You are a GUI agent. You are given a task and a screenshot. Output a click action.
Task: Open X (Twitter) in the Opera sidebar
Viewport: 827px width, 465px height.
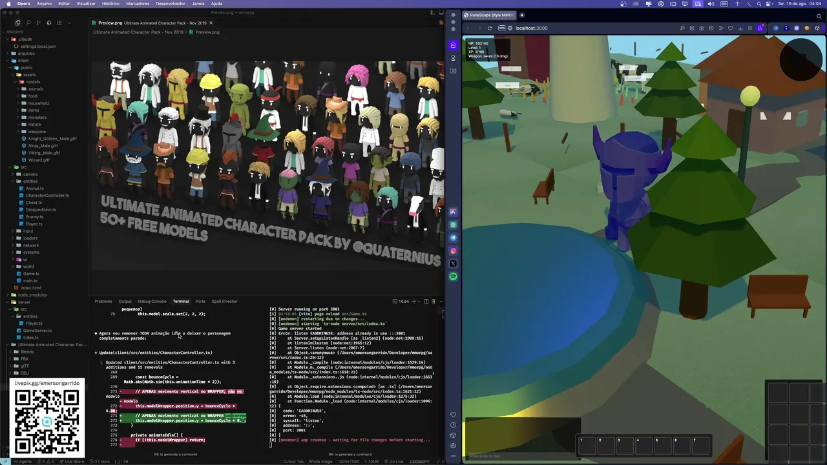point(453,263)
